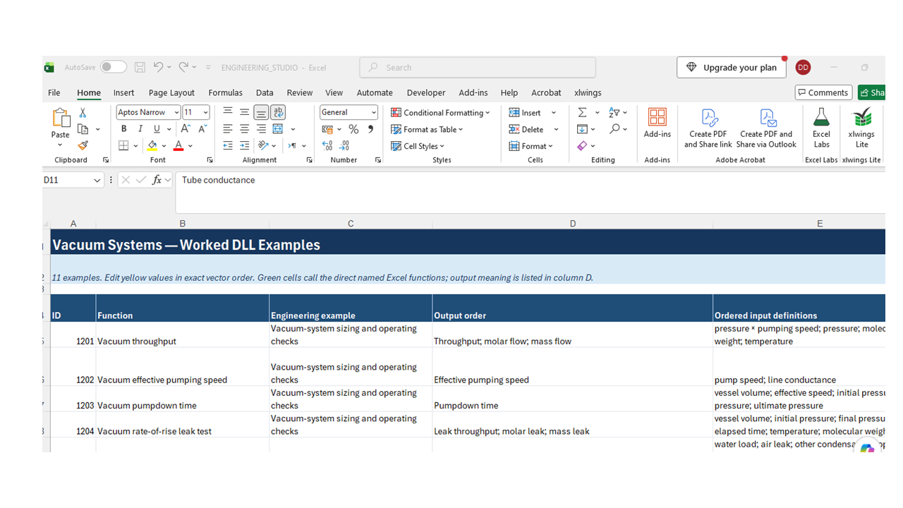This screenshot has height=508, width=903.
Task: Click the Decrease Decimal icon
Action: [344, 145]
